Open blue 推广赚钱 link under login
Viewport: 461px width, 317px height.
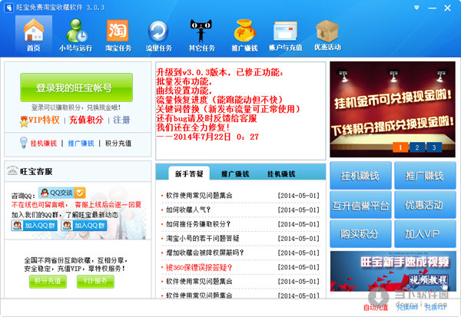(81, 144)
